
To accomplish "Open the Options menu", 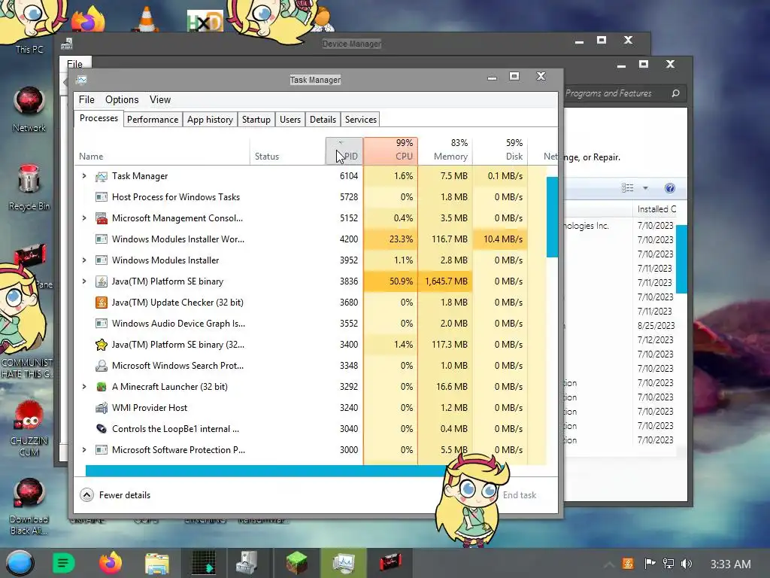I will [122, 100].
